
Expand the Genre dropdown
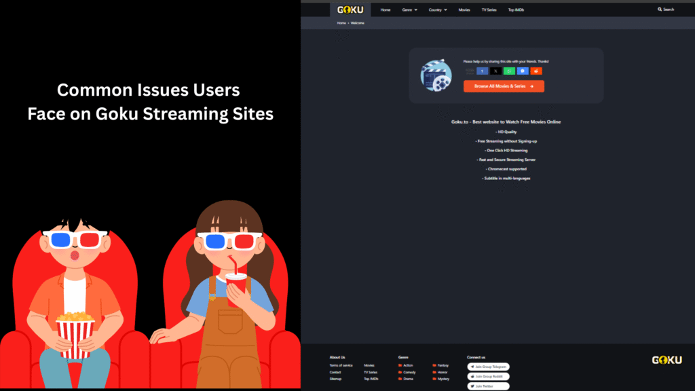point(409,10)
